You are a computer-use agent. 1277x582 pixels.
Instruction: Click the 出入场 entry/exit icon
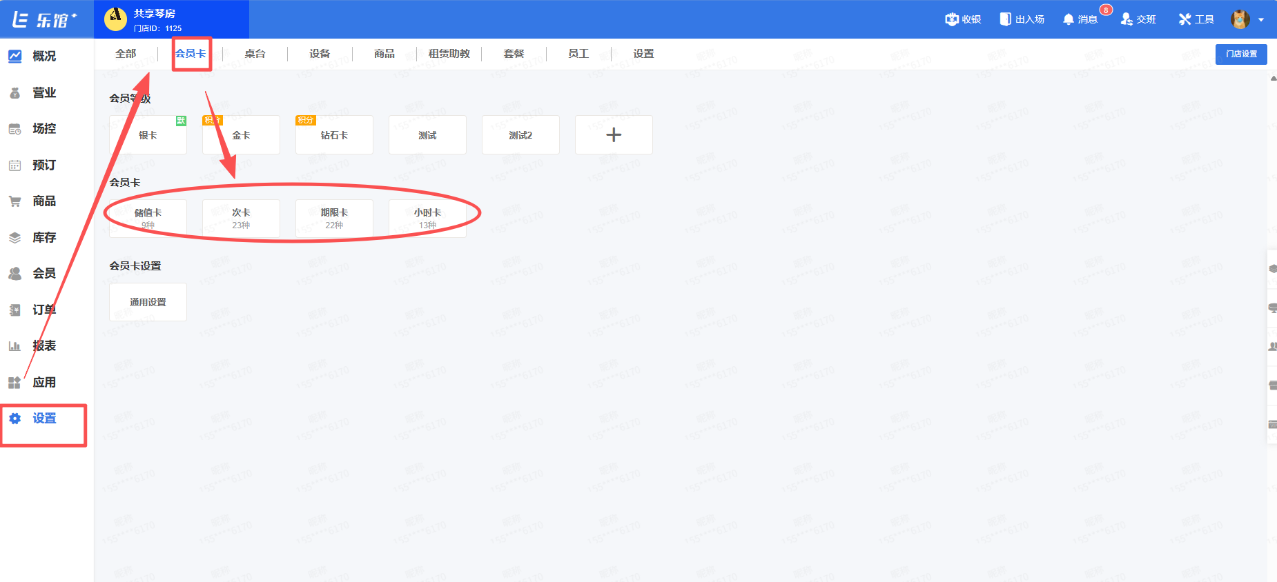pos(1006,19)
